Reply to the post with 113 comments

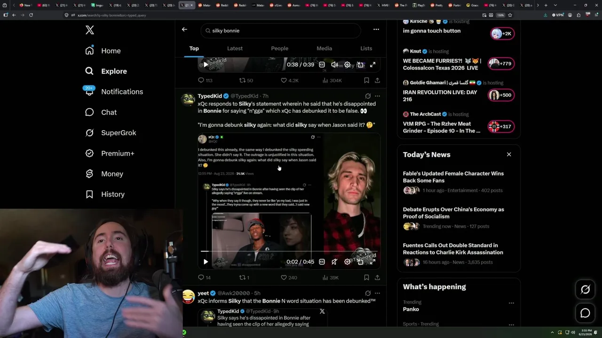[x=205, y=80]
